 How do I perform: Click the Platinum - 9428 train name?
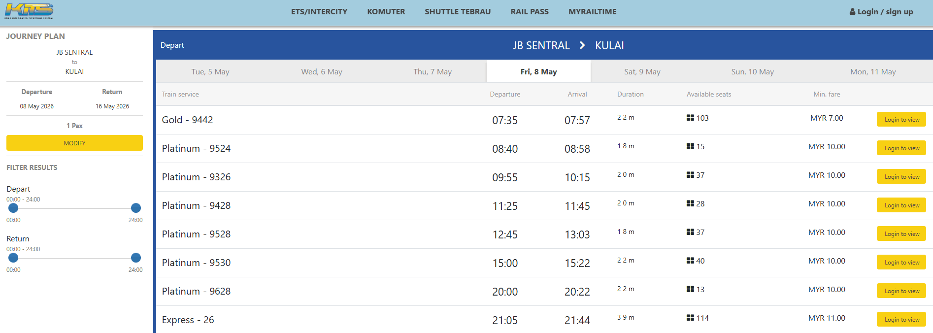[x=196, y=205]
